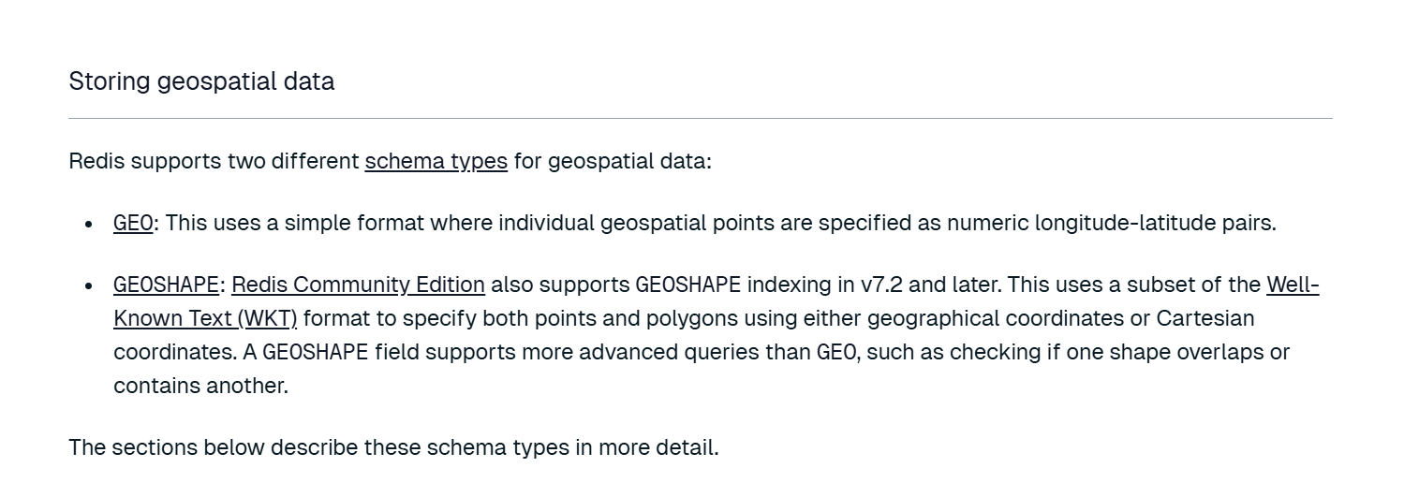Open the schema types link
The width and height of the screenshot is (1404, 497).
tap(436, 161)
